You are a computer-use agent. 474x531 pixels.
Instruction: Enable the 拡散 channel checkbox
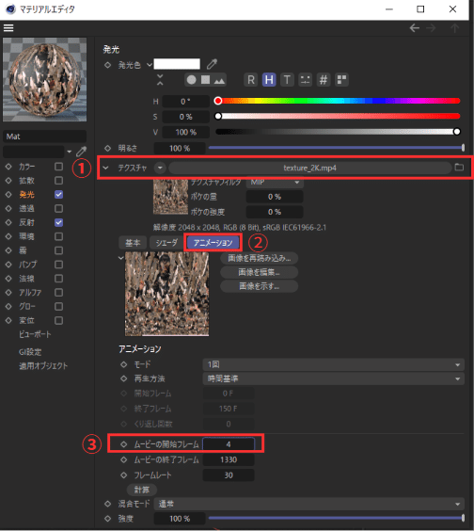coord(58,181)
